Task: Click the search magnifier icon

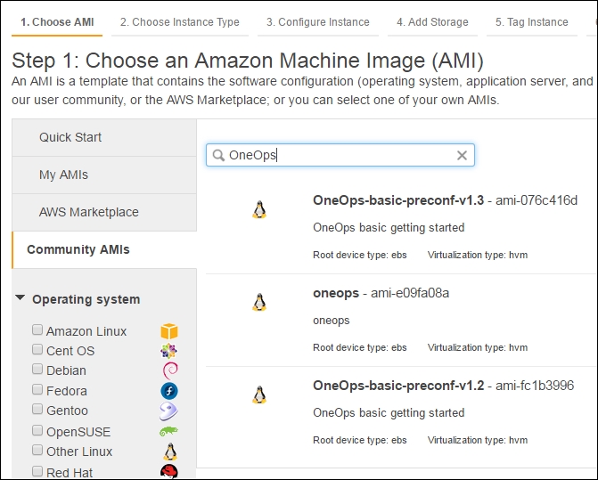Action: click(218, 155)
